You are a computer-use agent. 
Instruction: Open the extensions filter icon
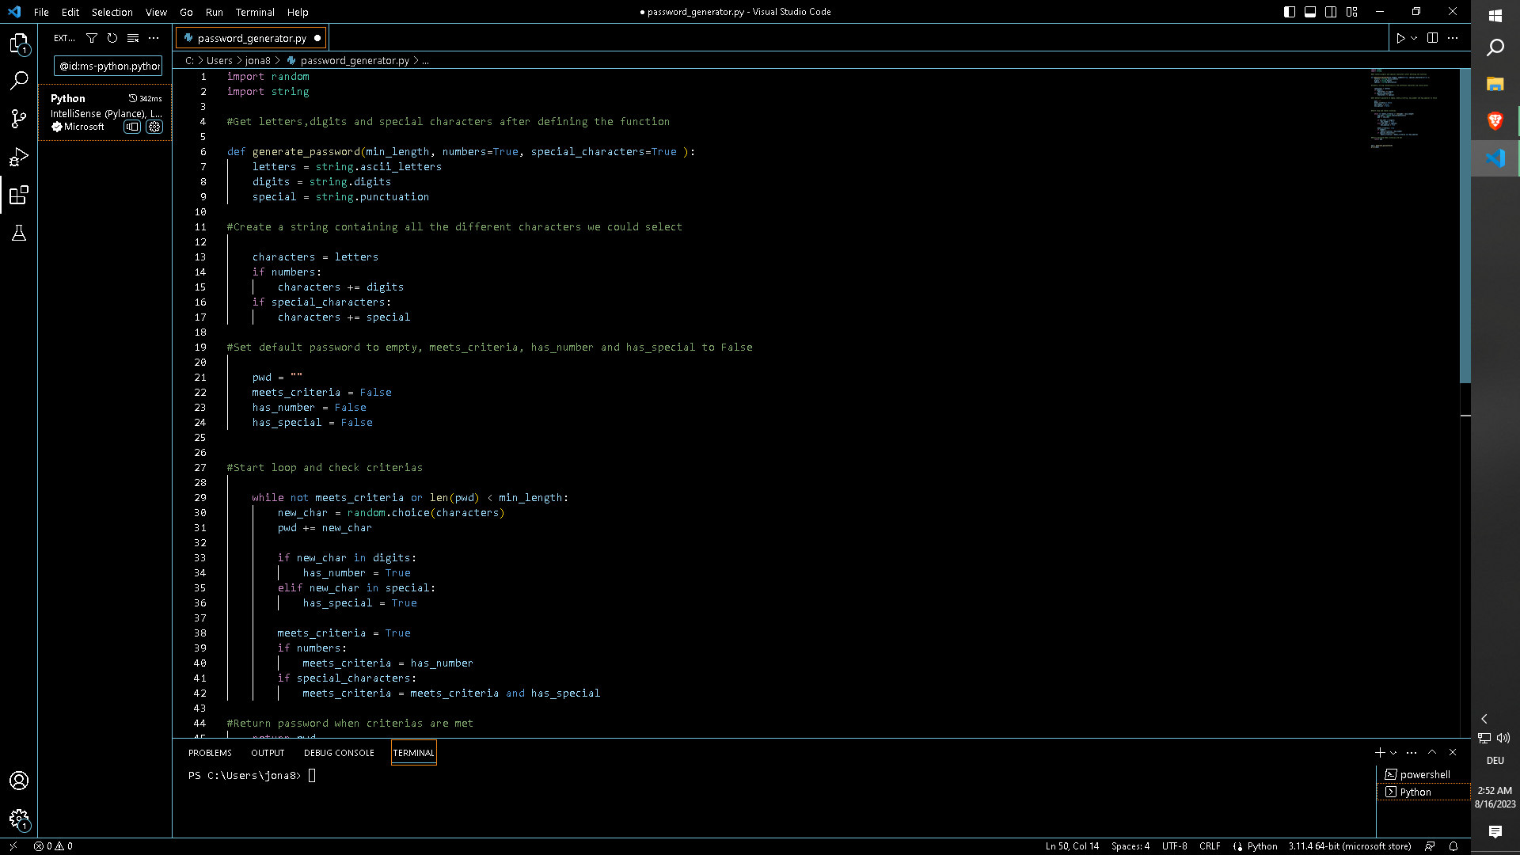[x=92, y=37]
